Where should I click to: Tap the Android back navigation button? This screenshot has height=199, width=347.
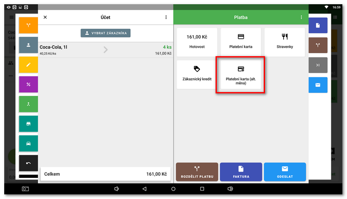(145, 188)
